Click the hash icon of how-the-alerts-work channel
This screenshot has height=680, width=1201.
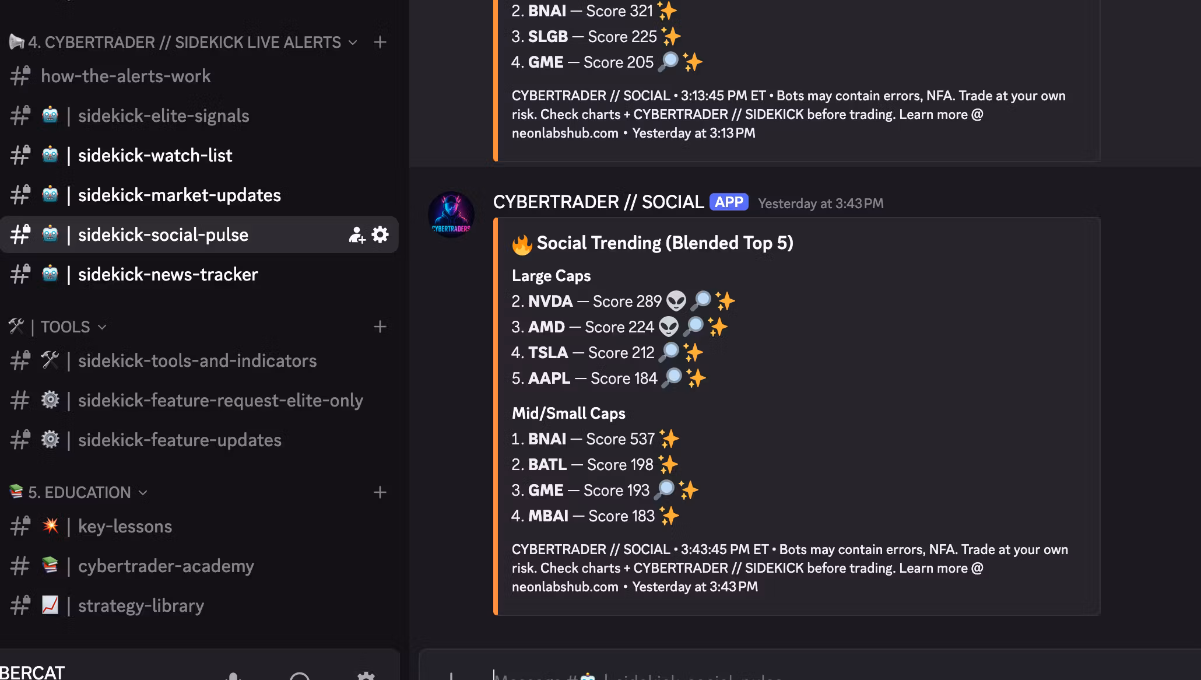[20, 76]
